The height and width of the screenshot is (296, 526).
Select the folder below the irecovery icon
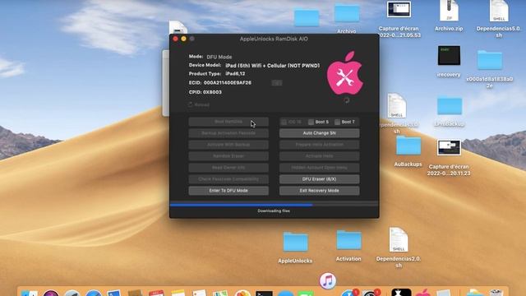(x=450, y=106)
